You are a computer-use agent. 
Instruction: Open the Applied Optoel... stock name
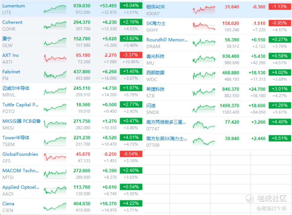tap(21, 187)
